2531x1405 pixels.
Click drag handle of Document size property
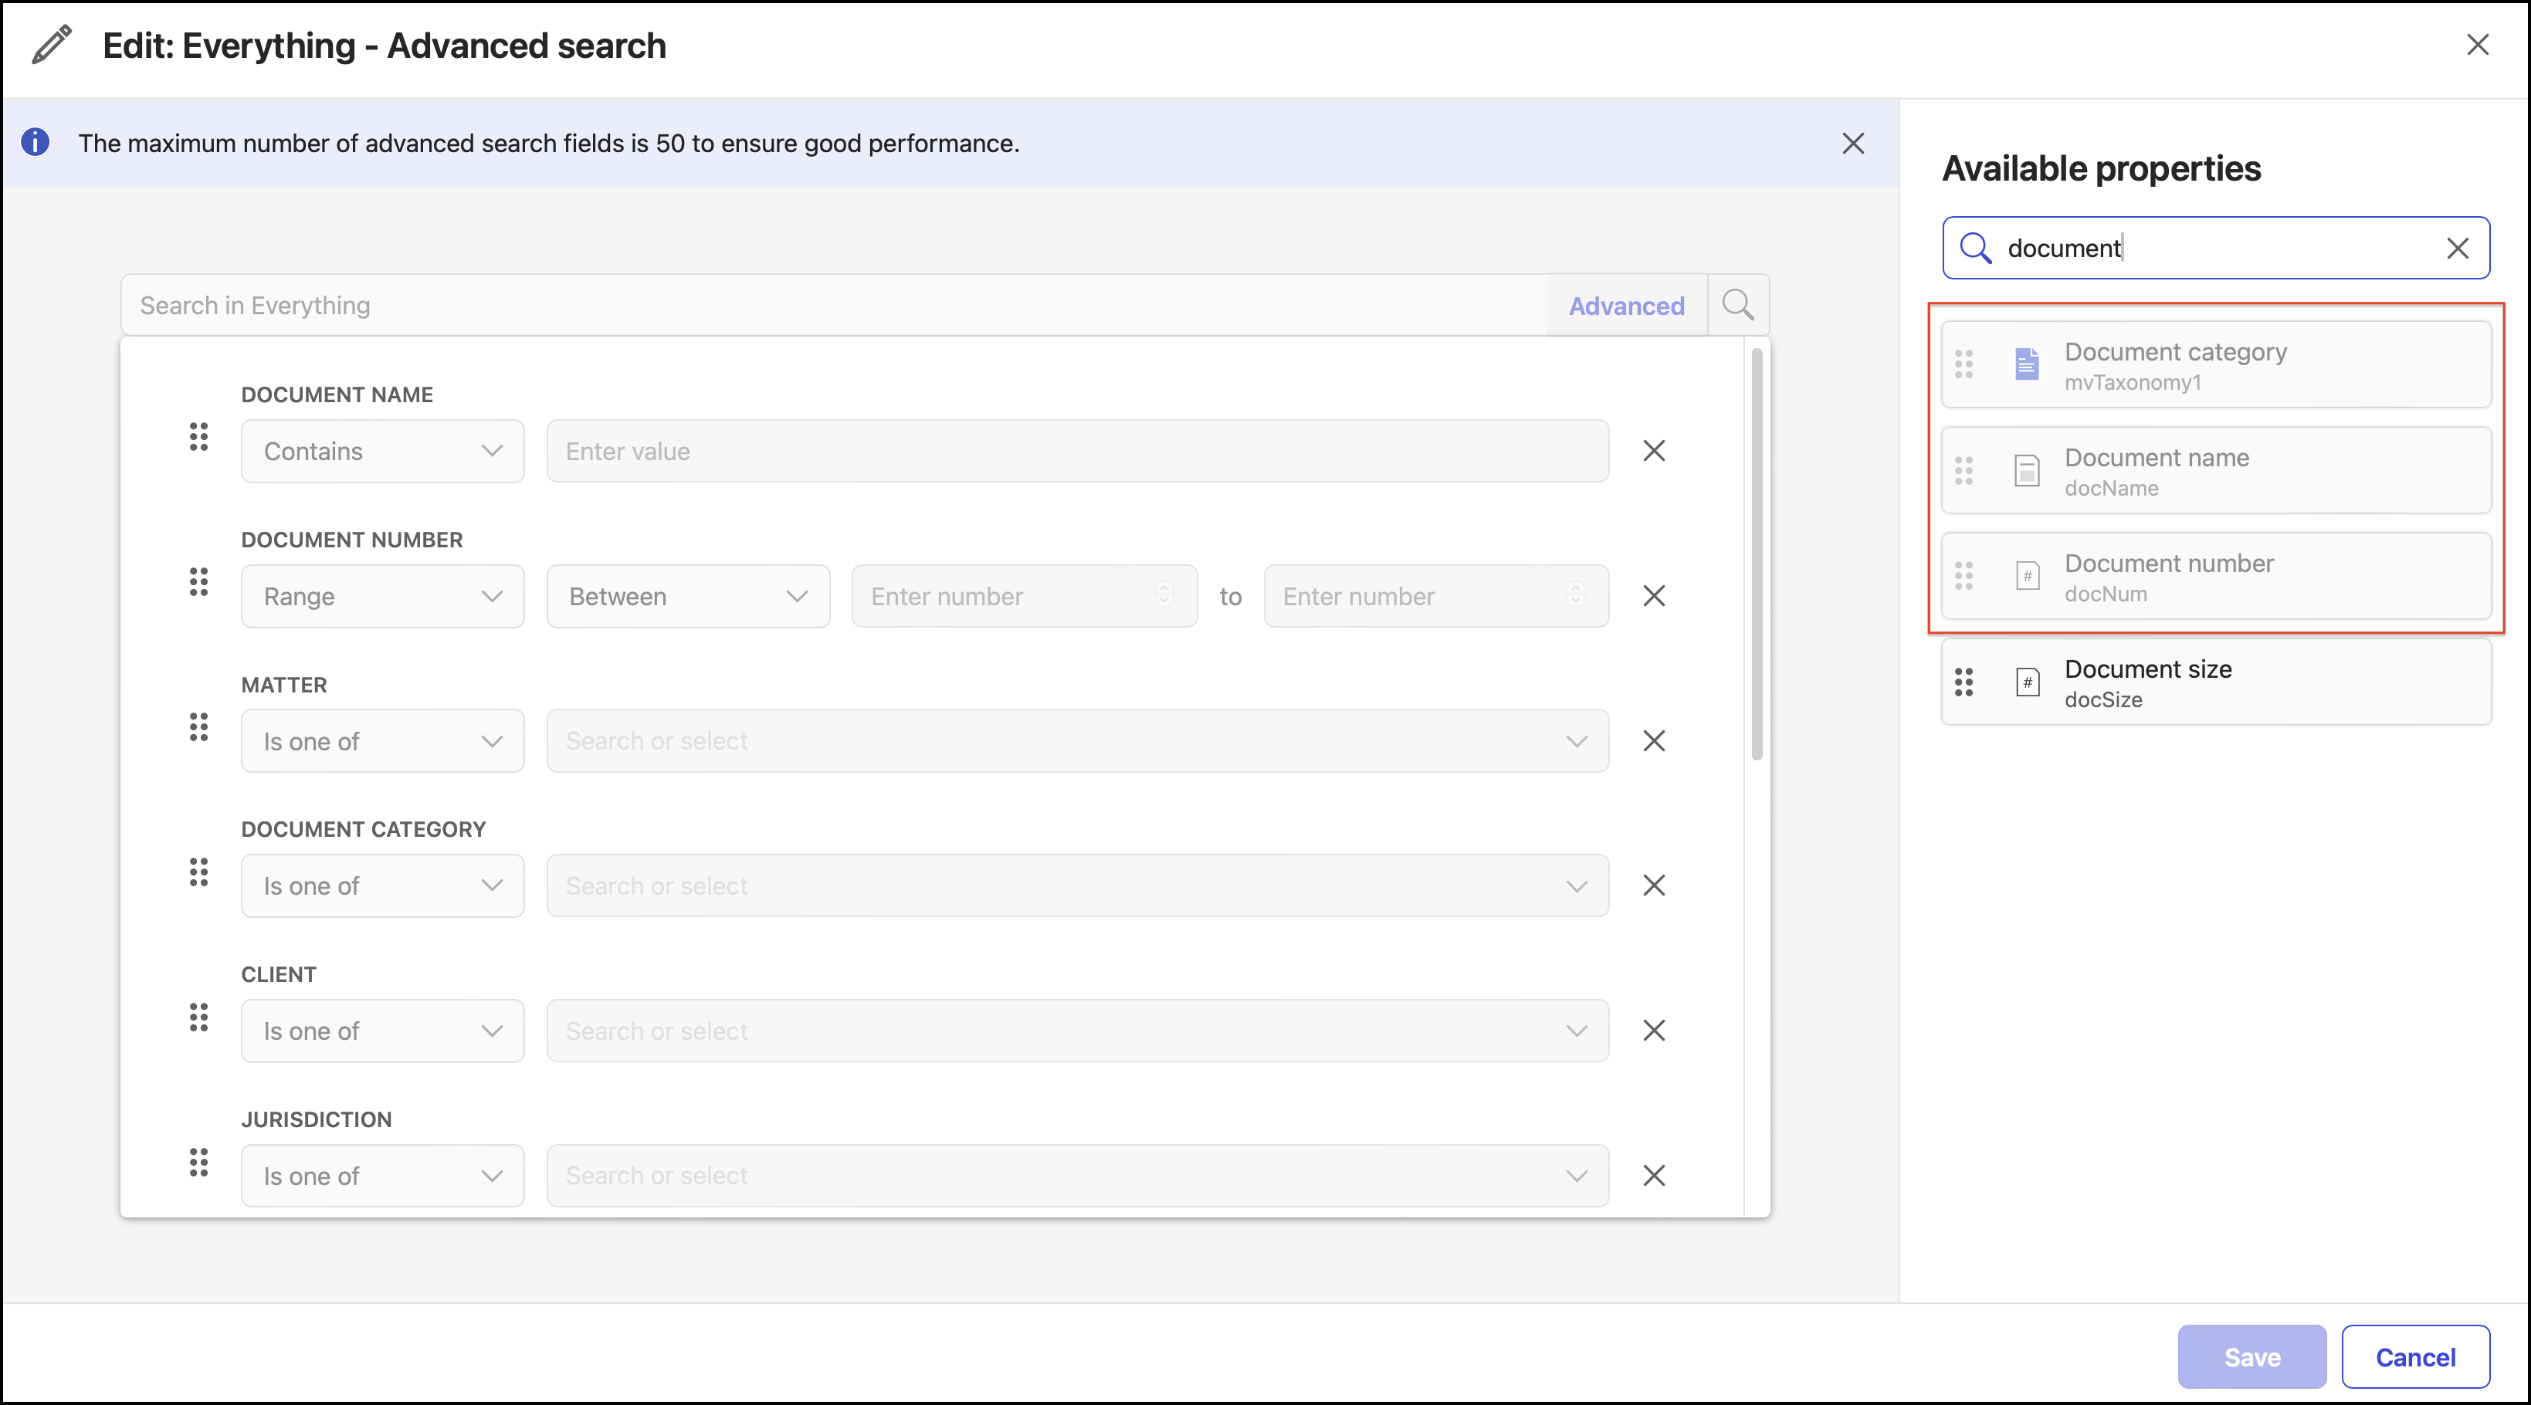tap(1963, 682)
